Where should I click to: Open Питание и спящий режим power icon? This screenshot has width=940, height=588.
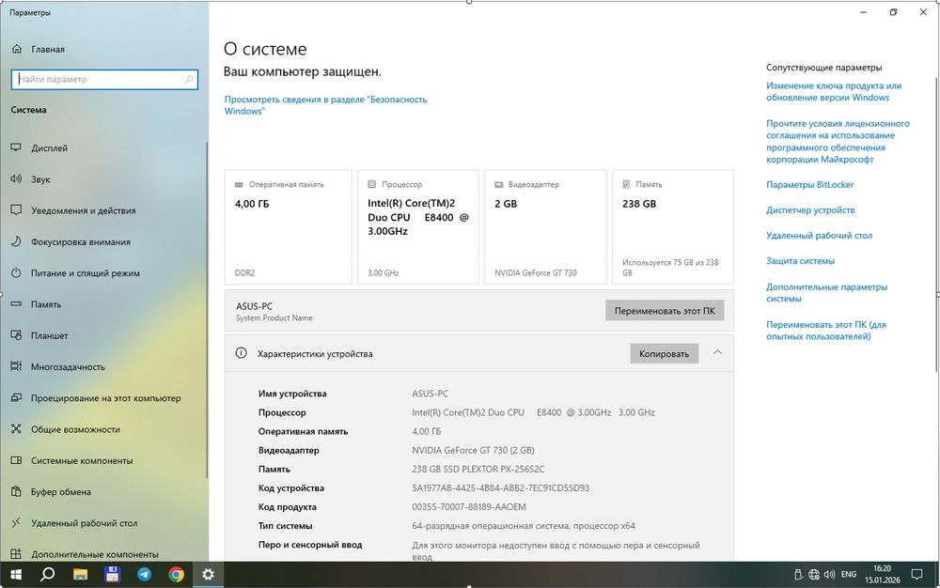(x=17, y=272)
